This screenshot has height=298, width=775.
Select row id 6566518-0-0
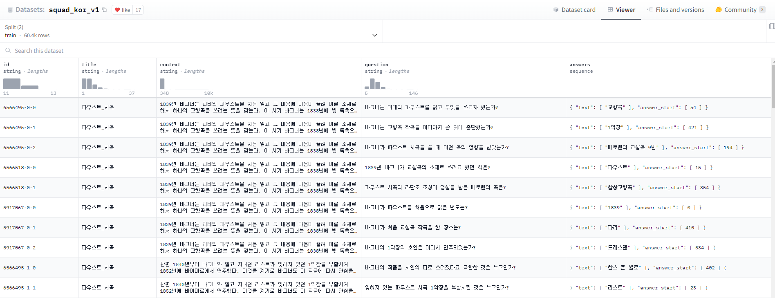(20, 168)
